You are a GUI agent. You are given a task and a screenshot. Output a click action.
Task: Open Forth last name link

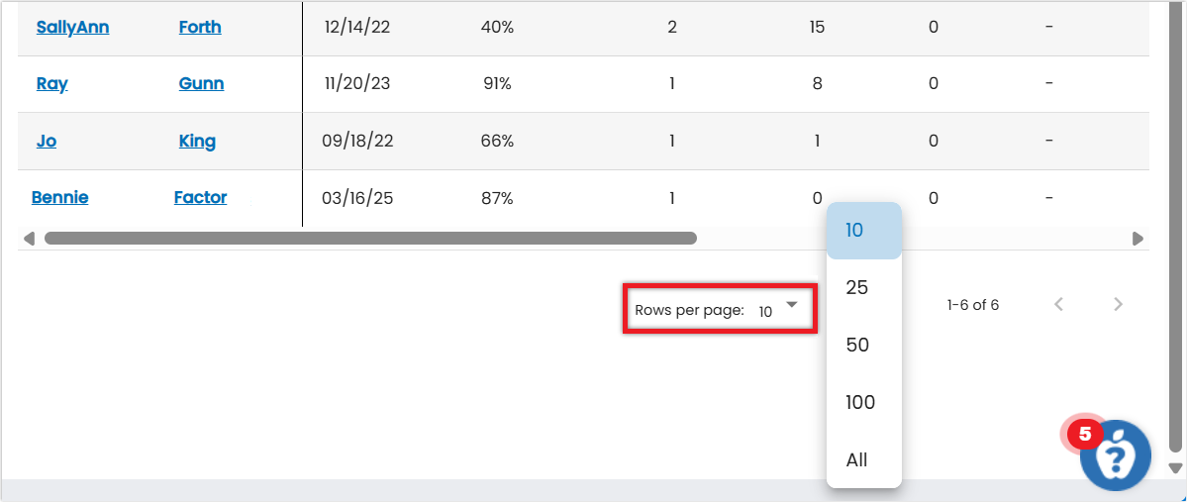coord(200,28)
